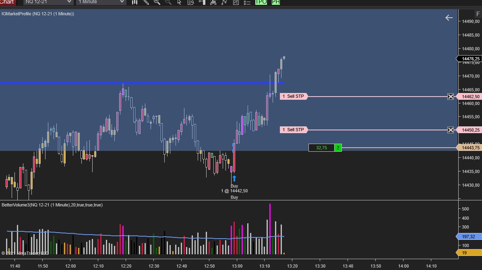Click the volume average value 197,32
Viewport: 482px width, 270px height.
(469, 237)
